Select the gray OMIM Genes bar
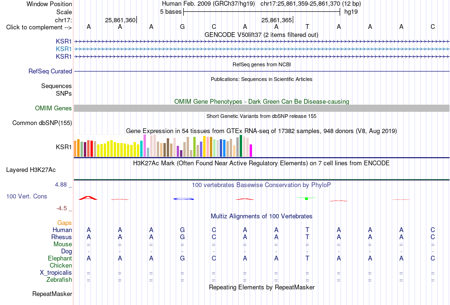Viewport: 450px width, 305px height. point(262,108)
